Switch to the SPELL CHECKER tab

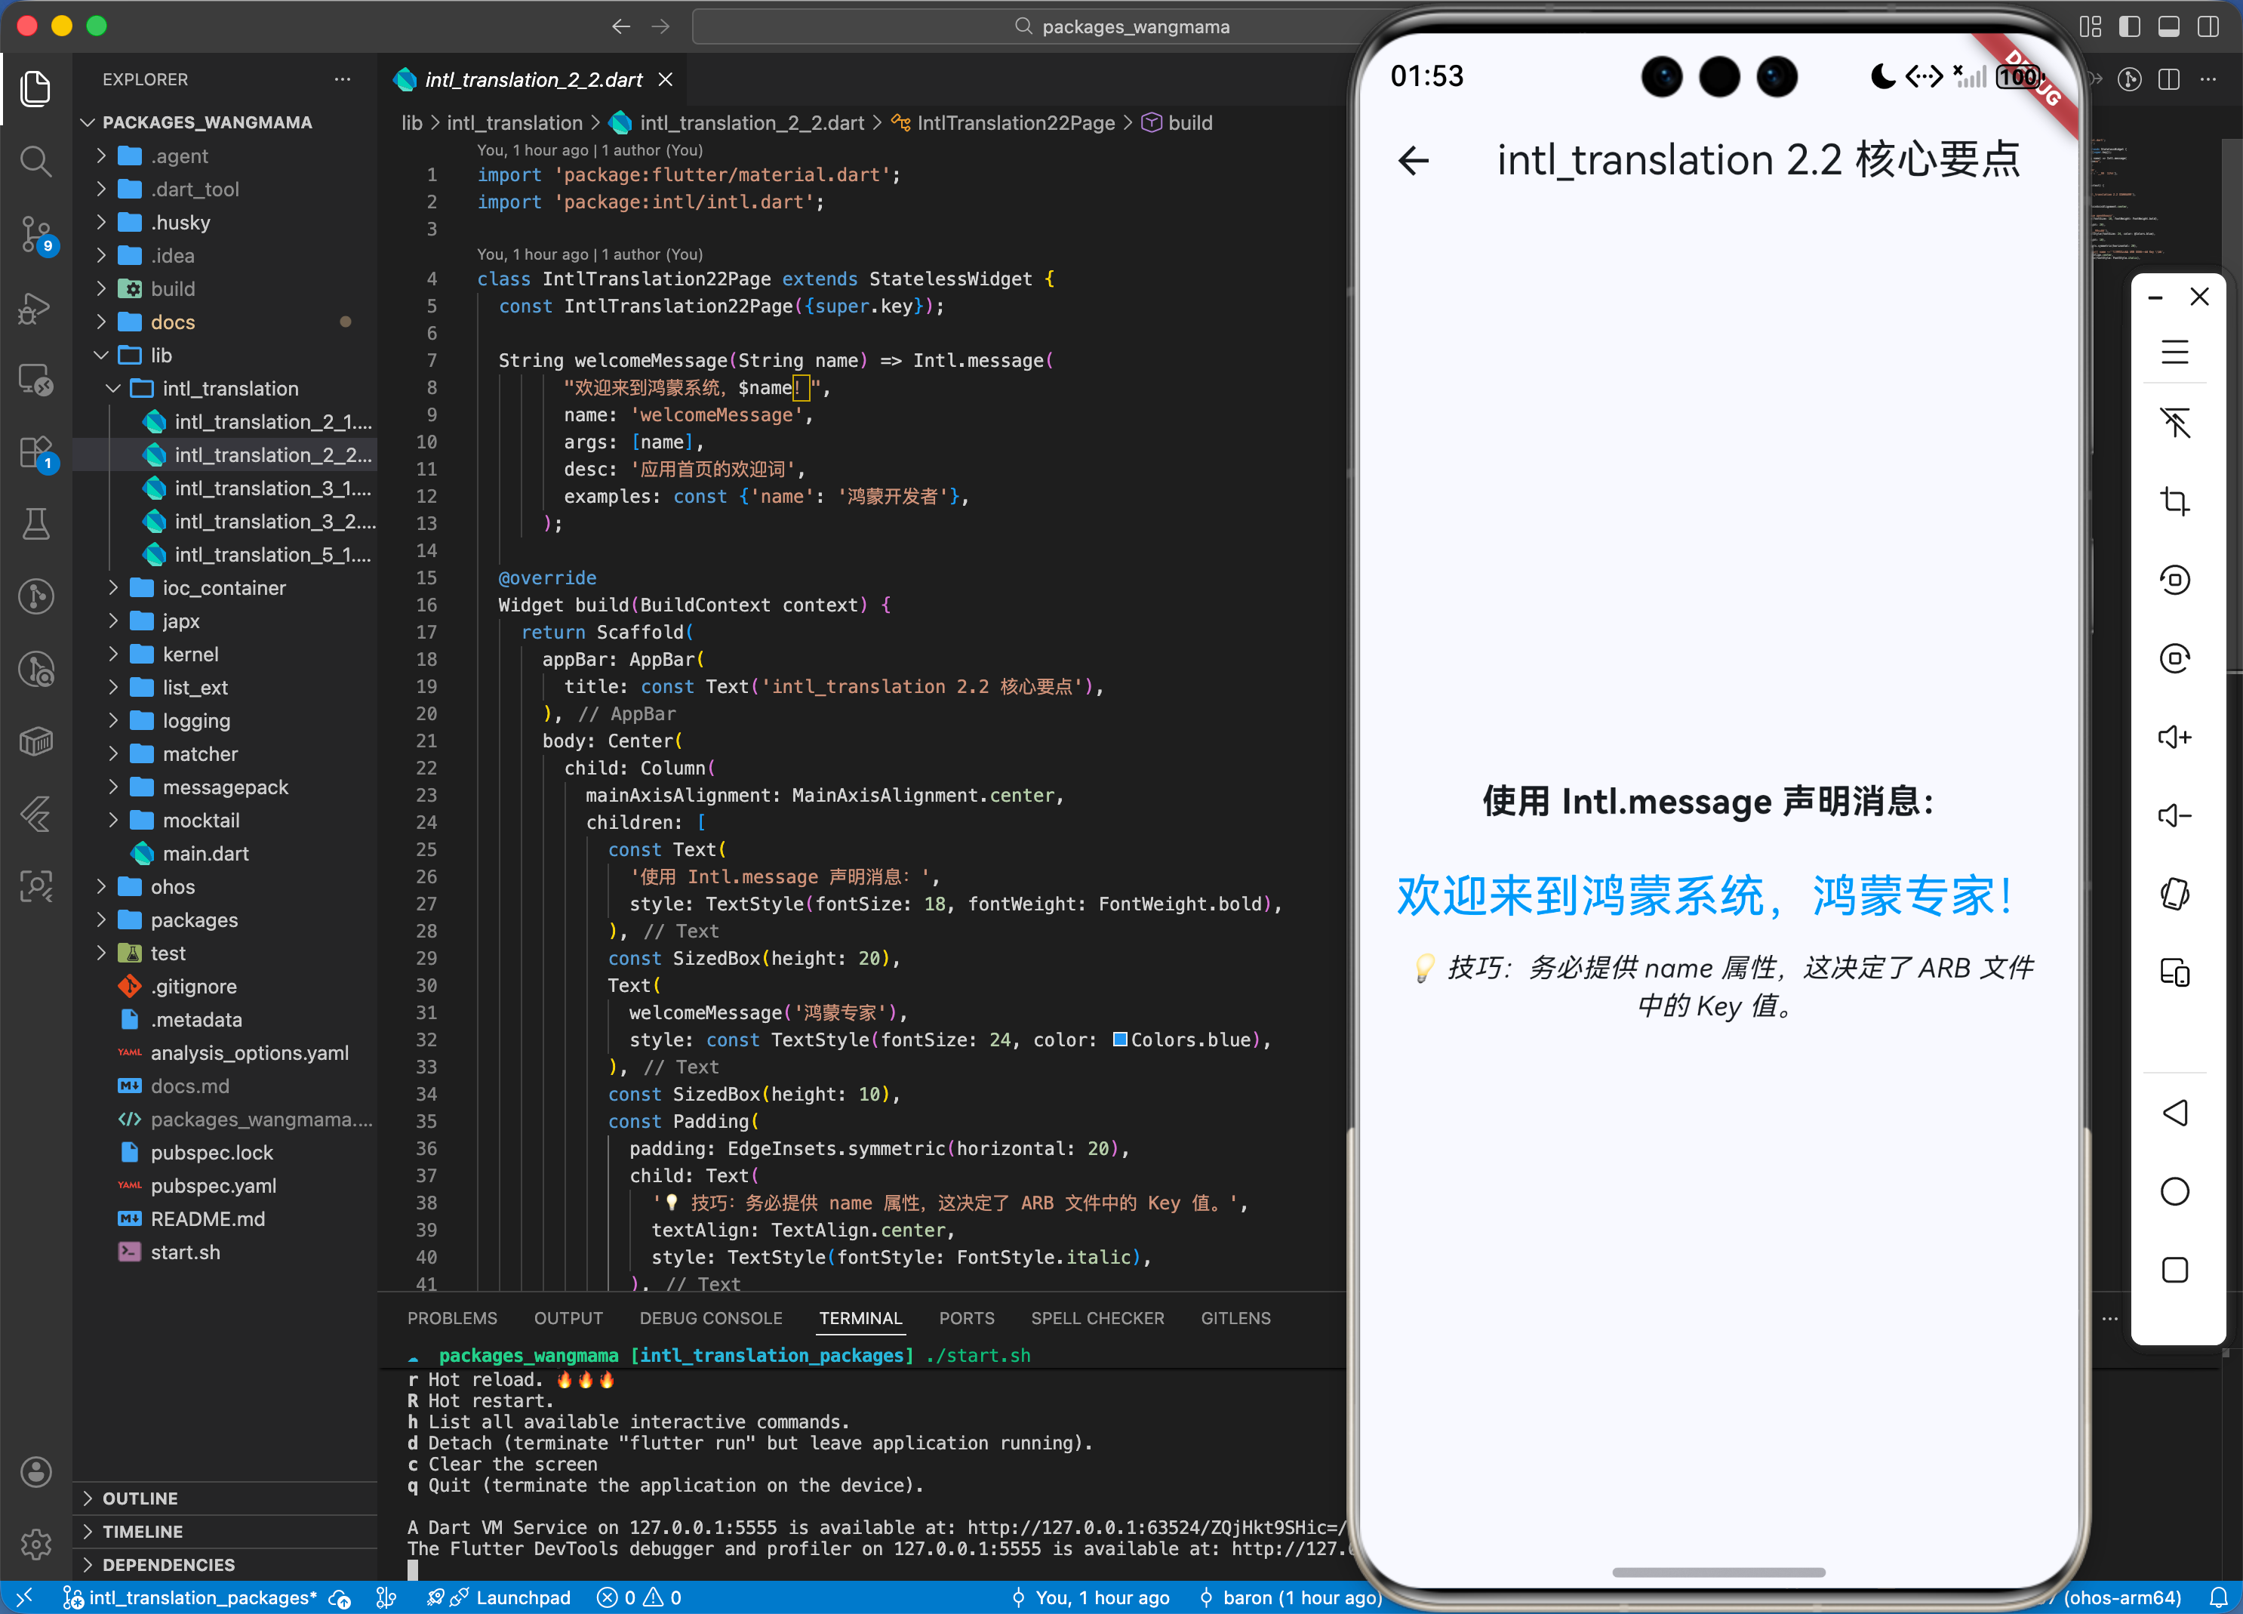(1098, 1318)
